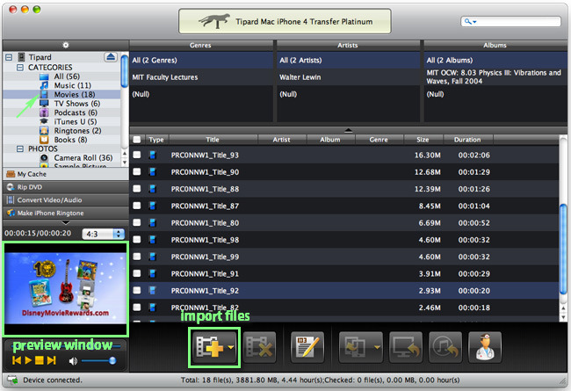The width and height of the screenshot is (571, 391).
Task: Select MIT Faculty Lectures genre
Action: coord(201,77)
